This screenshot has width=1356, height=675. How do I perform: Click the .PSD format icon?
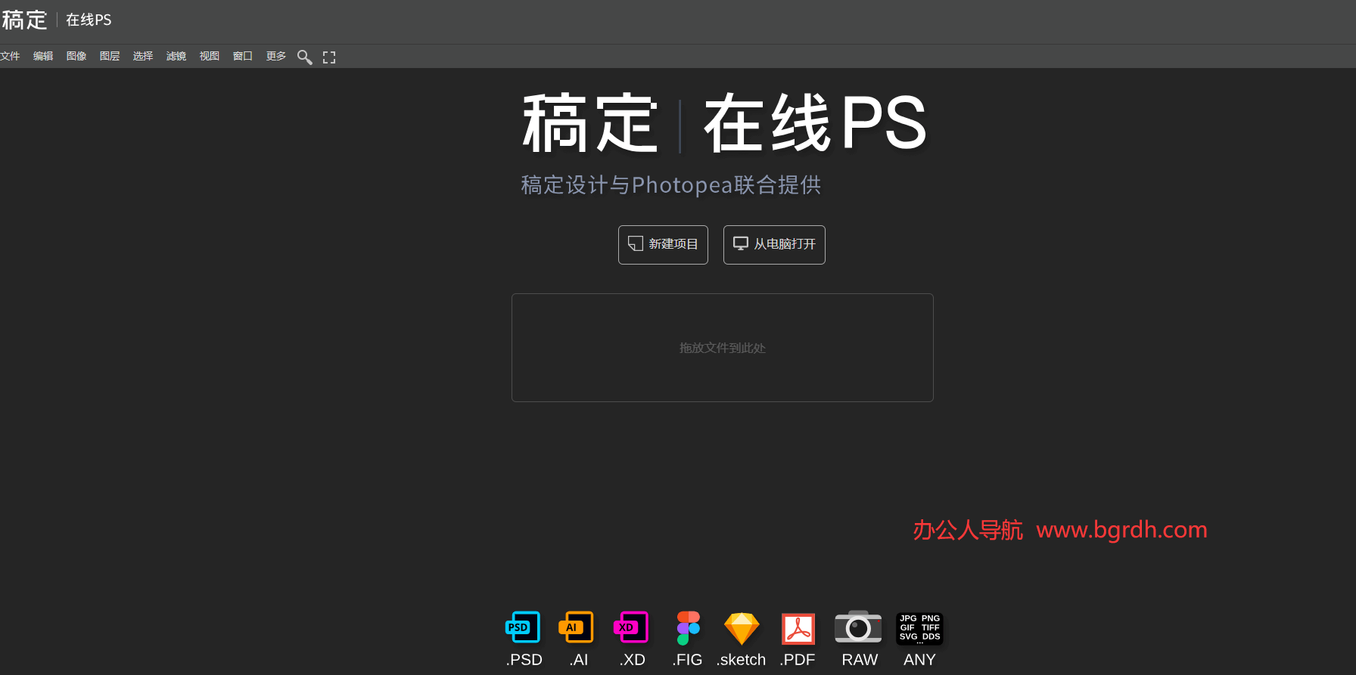point(523,627)
